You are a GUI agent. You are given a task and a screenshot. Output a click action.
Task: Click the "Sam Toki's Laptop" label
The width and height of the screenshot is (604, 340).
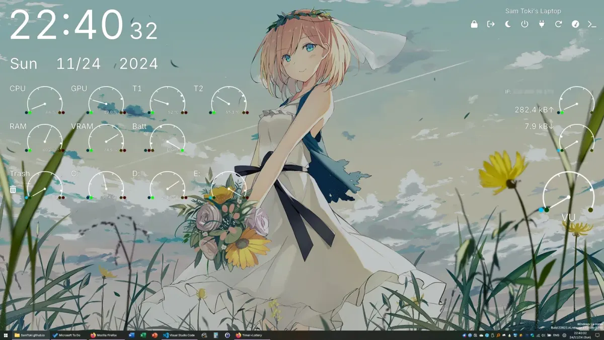coord(533,11)
